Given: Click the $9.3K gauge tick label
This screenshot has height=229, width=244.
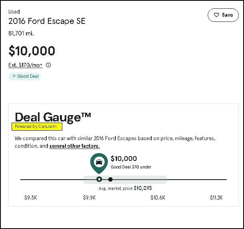Looking at the screenshot, I should click(30, 198).
